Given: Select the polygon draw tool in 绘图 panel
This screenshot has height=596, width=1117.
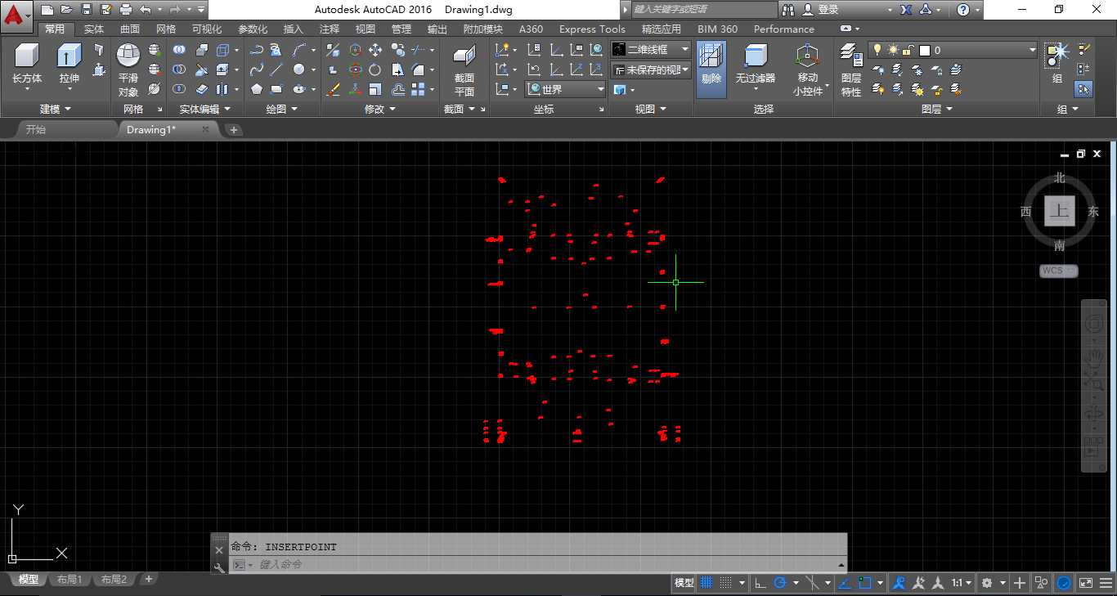Looking at the screenshot, I should click(x=257, y=89).
